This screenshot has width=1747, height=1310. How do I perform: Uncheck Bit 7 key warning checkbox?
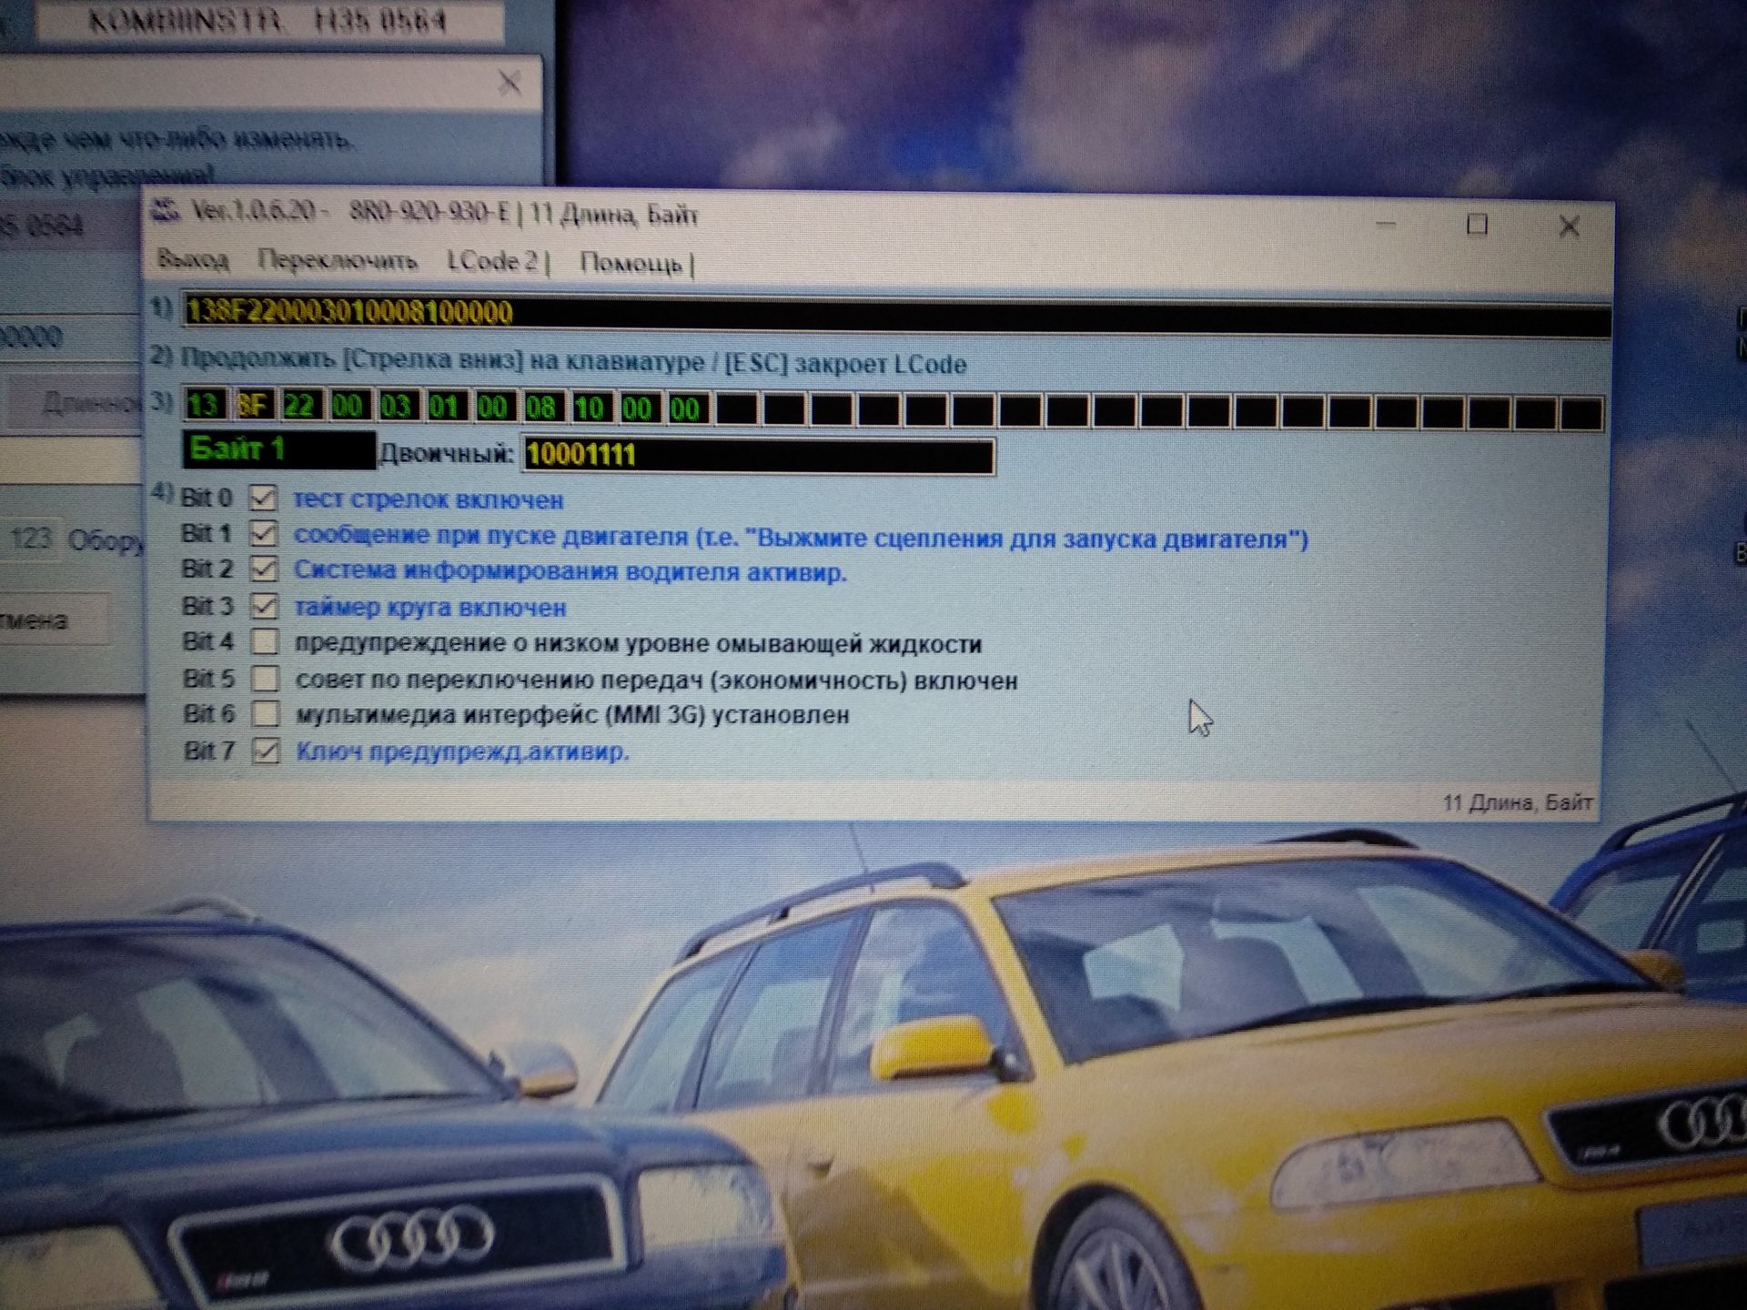point(266,751)
